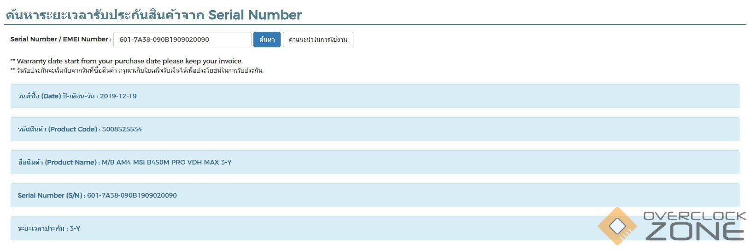This screenshot has width=751, height=250.
Task: Click the Thai warranty notice line about invoice
Action: (137, 70)
